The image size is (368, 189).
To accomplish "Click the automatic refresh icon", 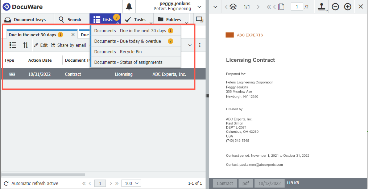I will (6, 183).
